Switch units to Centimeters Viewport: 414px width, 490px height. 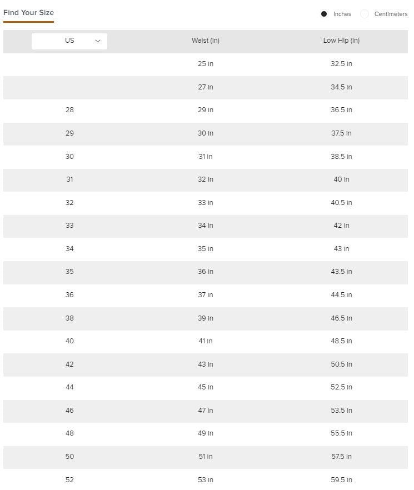[x=365, y=14]
